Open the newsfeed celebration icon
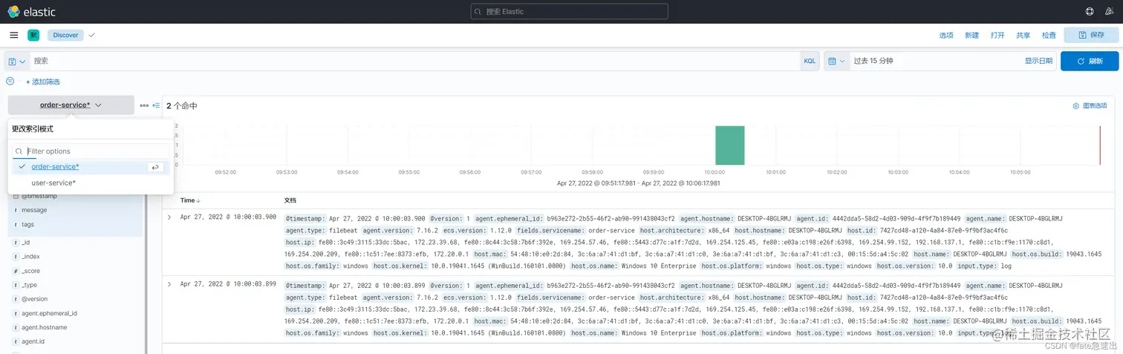 (x=1110, y=12)
